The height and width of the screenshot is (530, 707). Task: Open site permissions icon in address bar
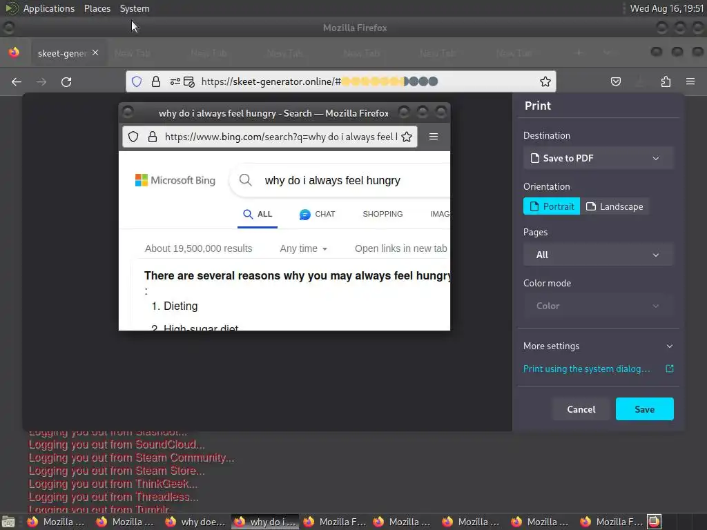click(175, 81)
